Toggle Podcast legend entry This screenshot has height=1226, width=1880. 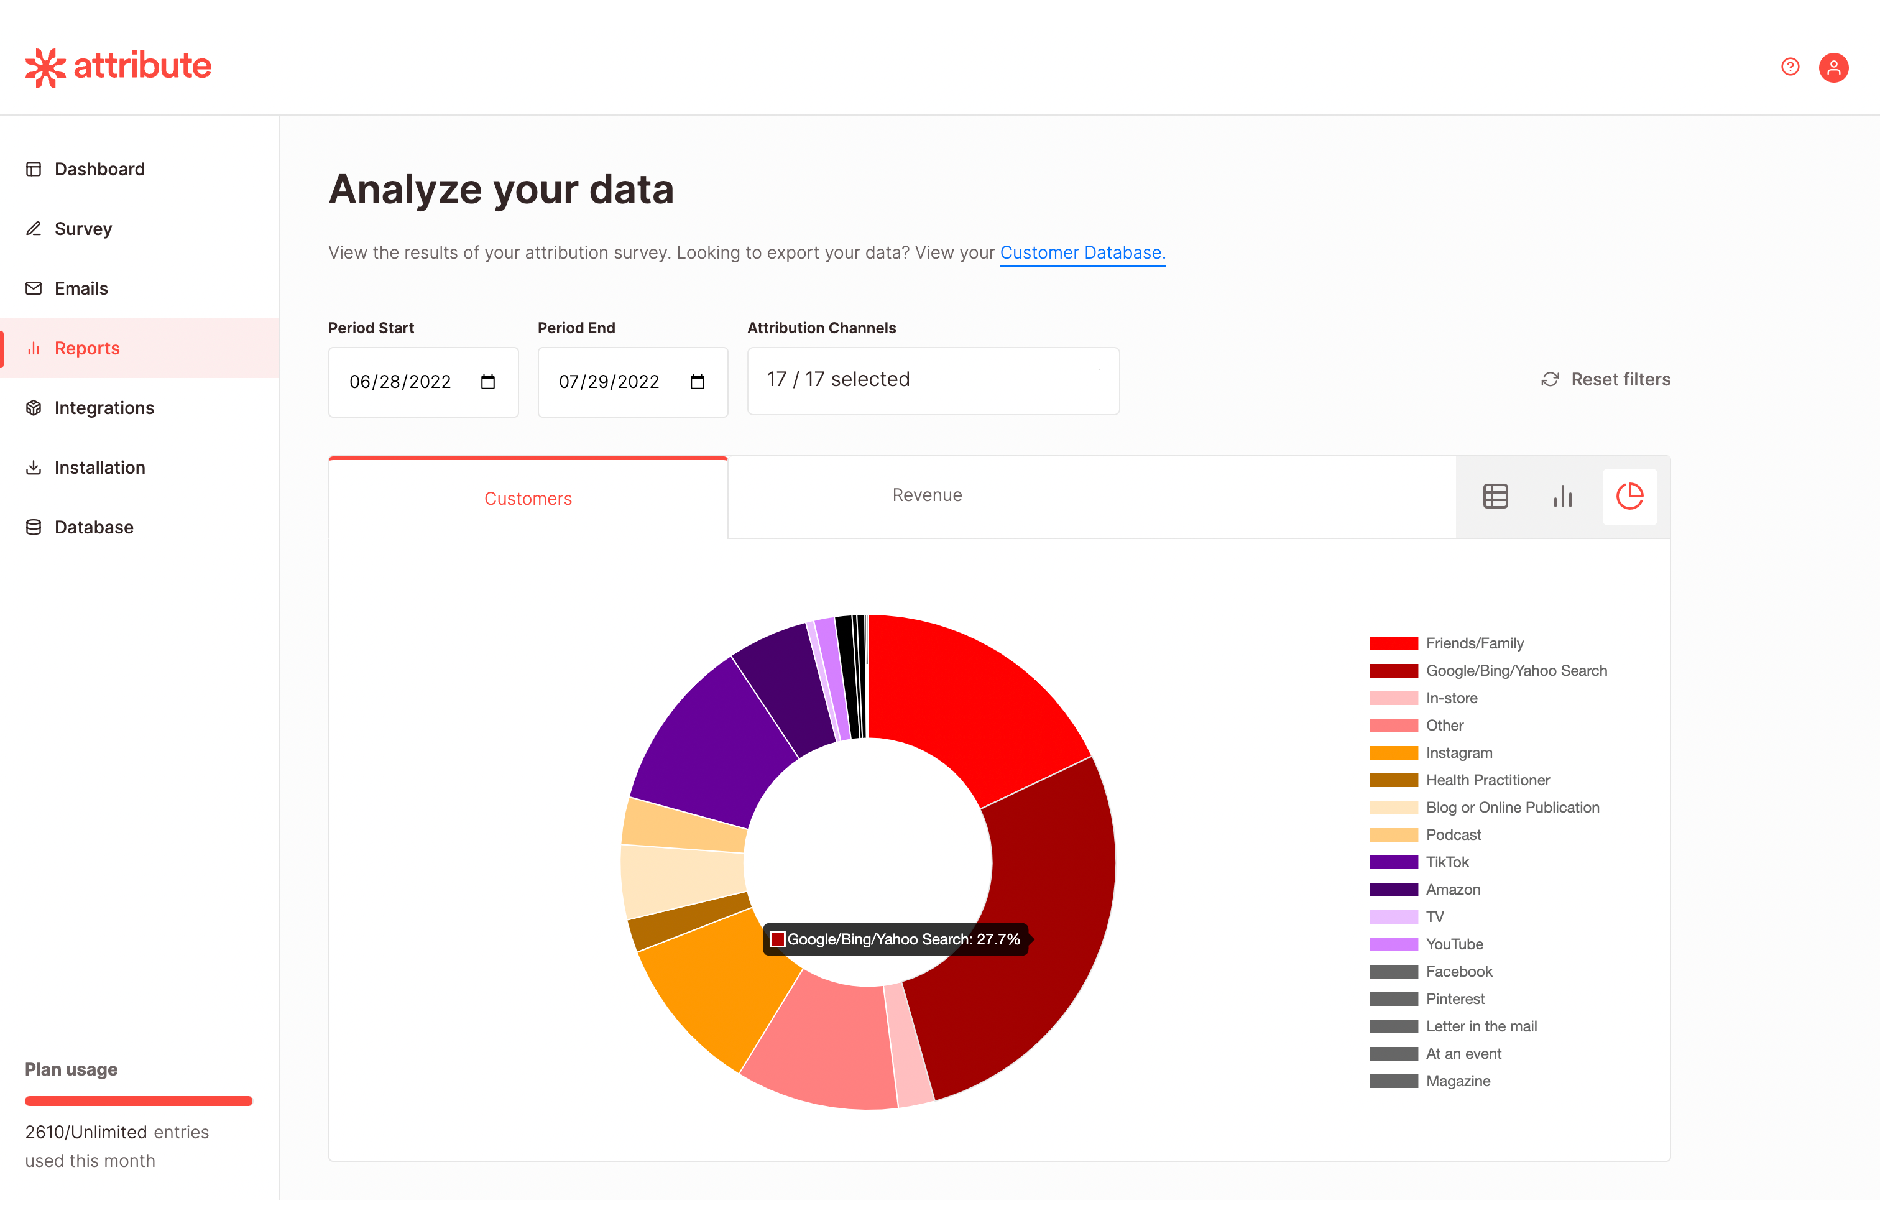1426,835
